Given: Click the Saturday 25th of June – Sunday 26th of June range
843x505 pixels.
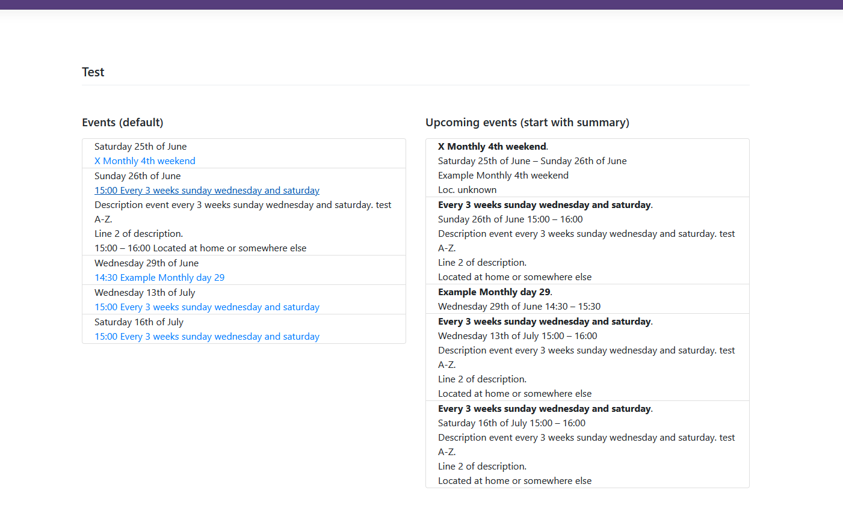Looking at the screenshot, I should click(532, 161).
